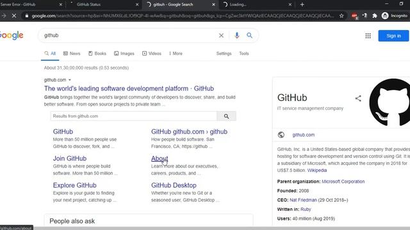Click 'IT service management company' subtitle

click(310, 108)
